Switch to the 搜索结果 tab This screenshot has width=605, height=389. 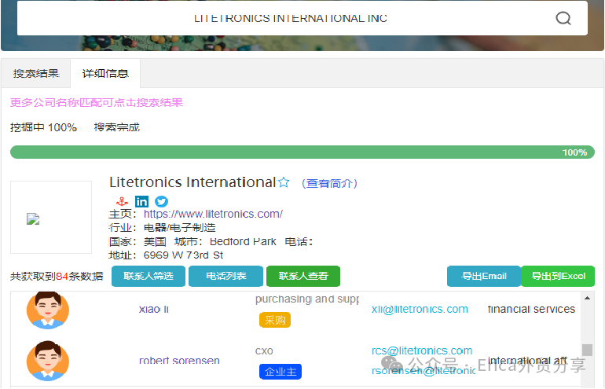tap(36, 73)
